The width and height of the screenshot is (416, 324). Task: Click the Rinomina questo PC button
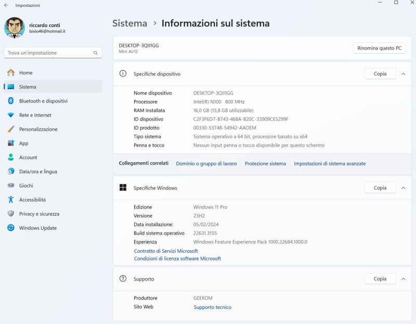click(x=380, y=48)
